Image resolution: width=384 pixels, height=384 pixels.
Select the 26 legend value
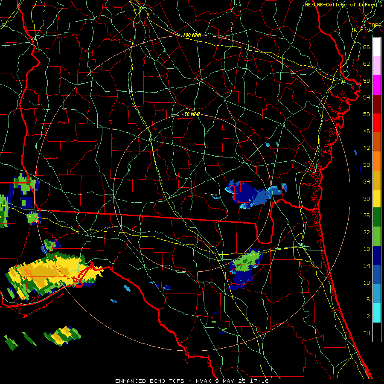pos(367,215)
